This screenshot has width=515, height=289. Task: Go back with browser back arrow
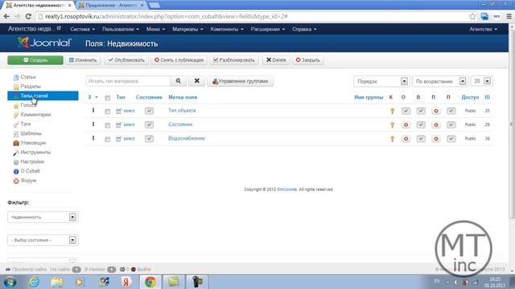(x=6, y=16)
